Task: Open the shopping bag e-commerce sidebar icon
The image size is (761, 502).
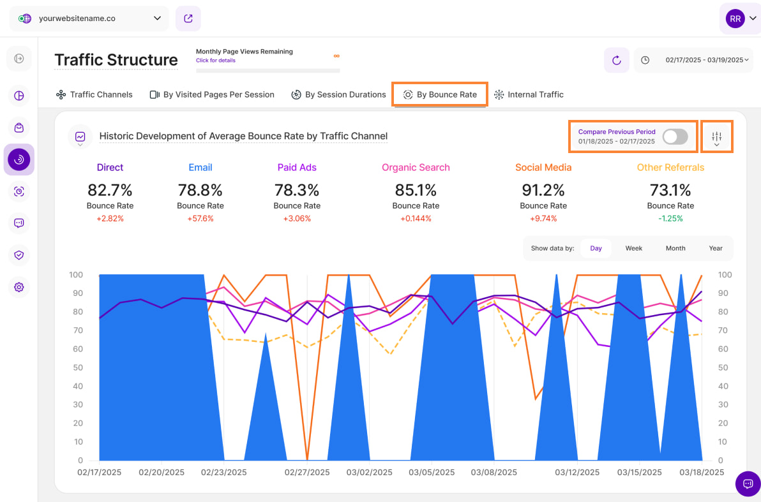Action: tap(19, 128)
